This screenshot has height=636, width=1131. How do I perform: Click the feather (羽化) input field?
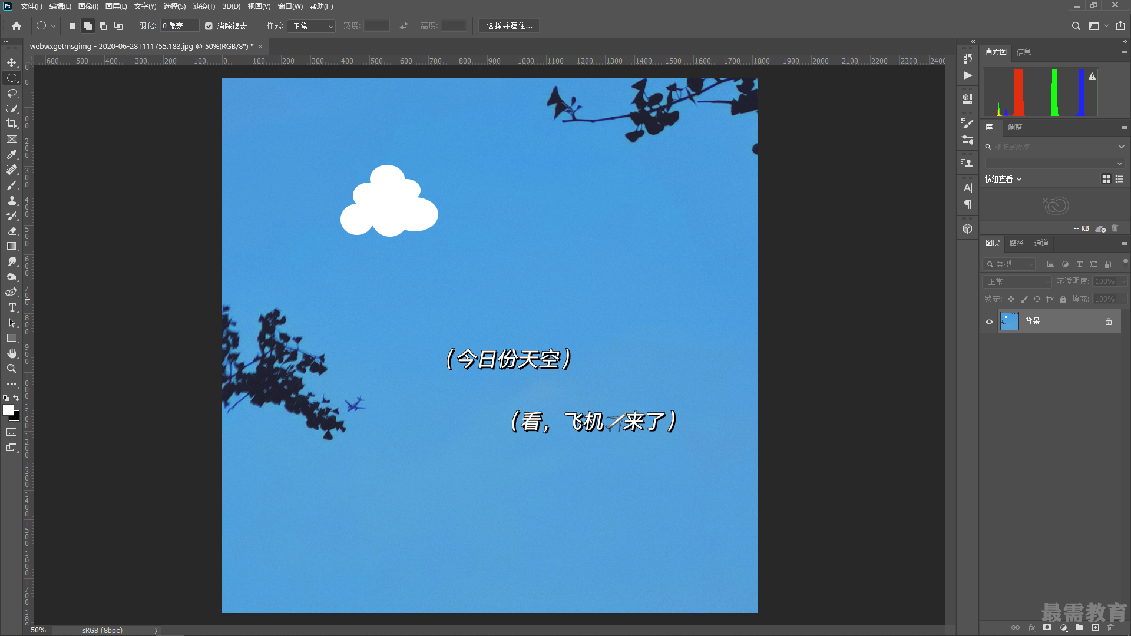[x=179, y=26]
